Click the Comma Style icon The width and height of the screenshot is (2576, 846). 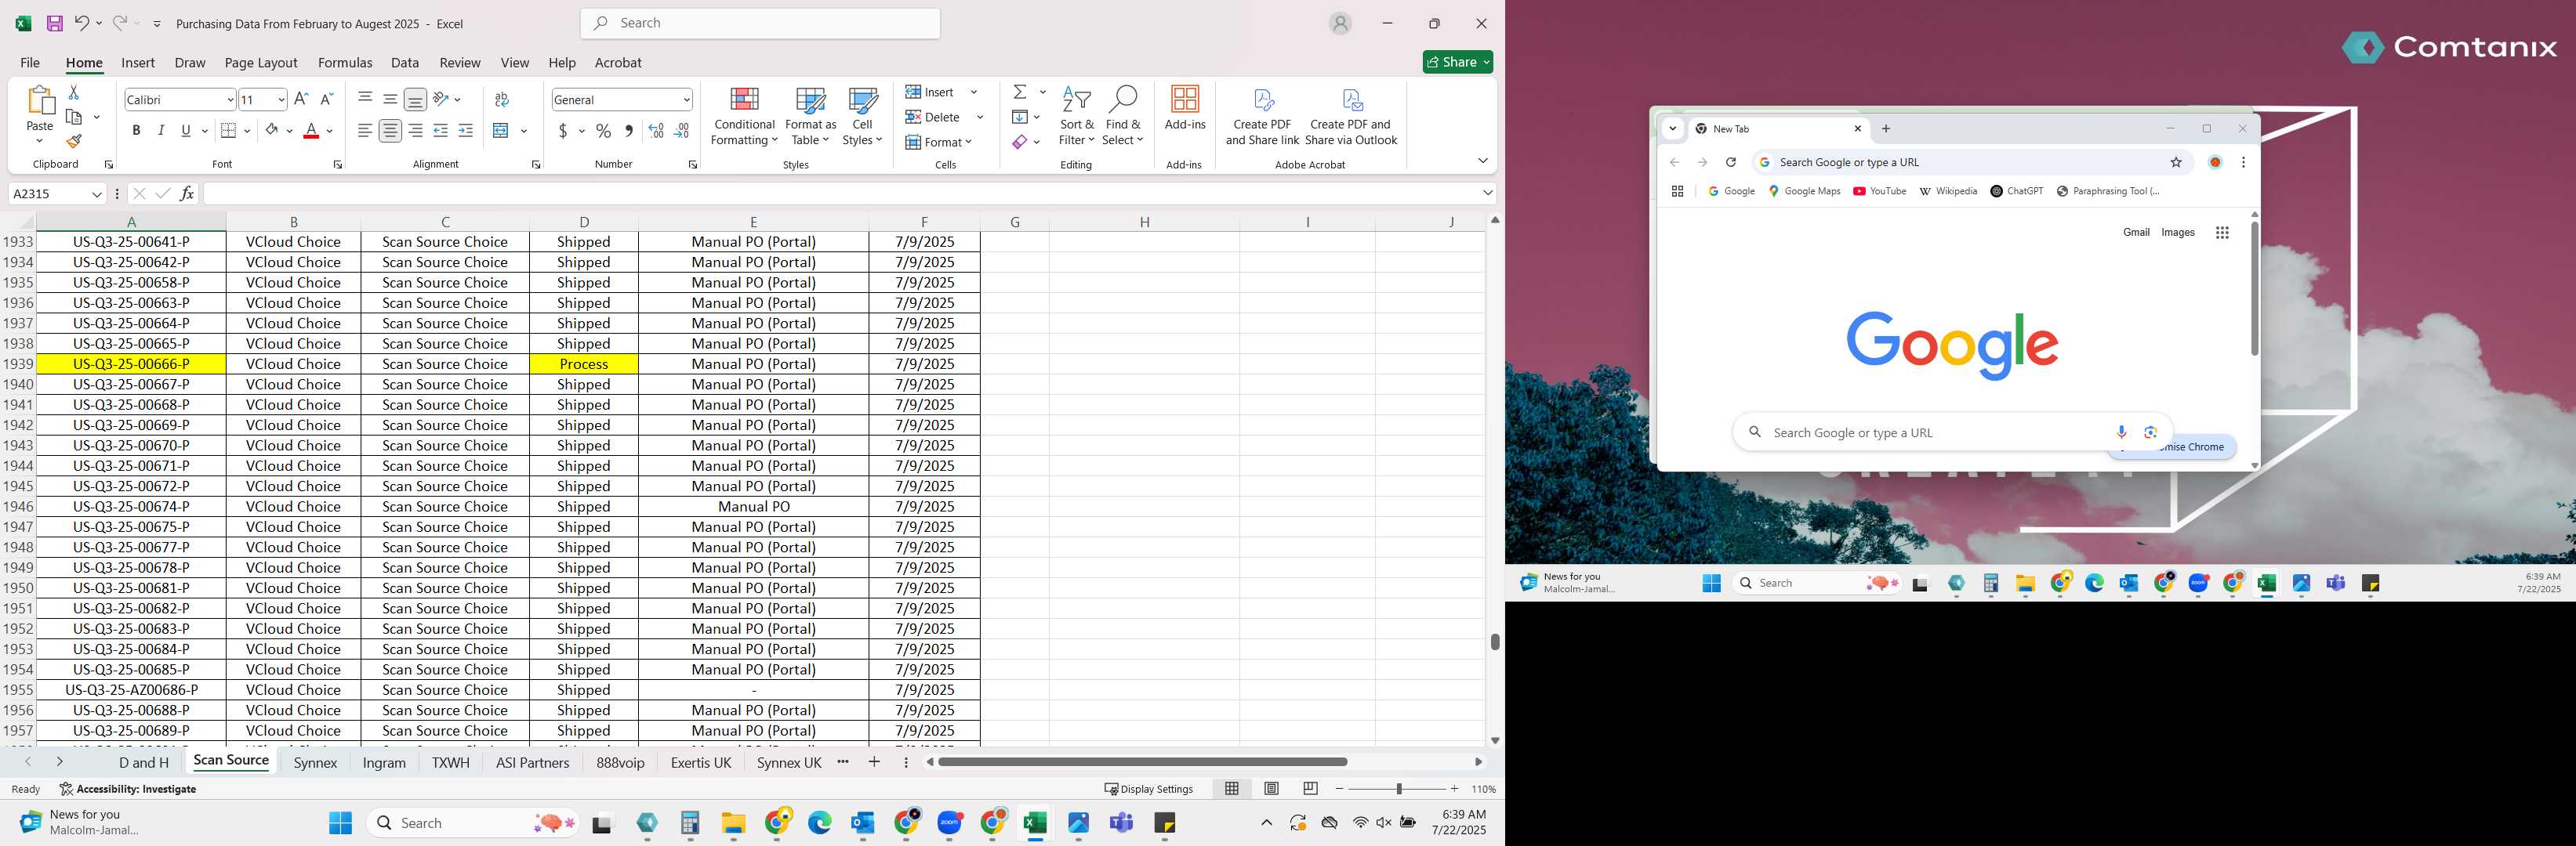tap(628, 131)
